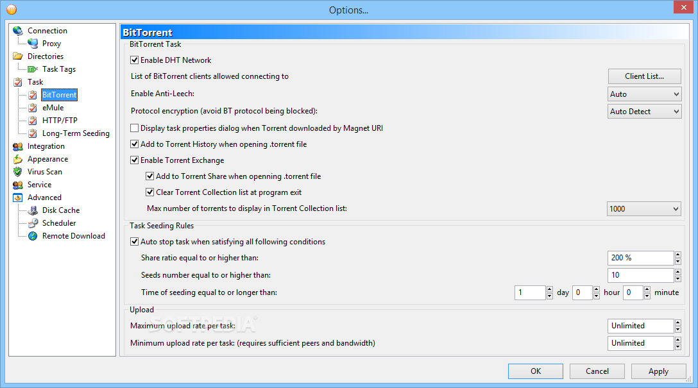Open the Protocol encryption Auto Detect dropdown

coord(644,112)
